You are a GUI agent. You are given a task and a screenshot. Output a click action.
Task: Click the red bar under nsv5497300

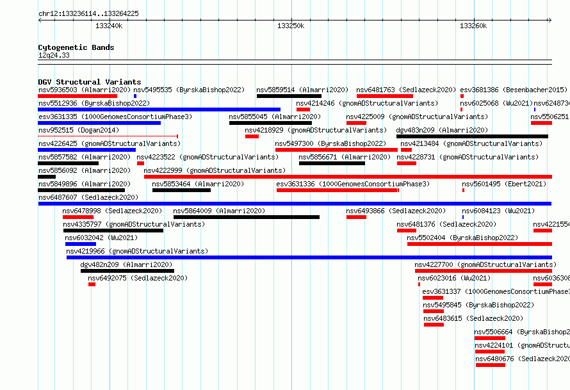pos(337,150)
